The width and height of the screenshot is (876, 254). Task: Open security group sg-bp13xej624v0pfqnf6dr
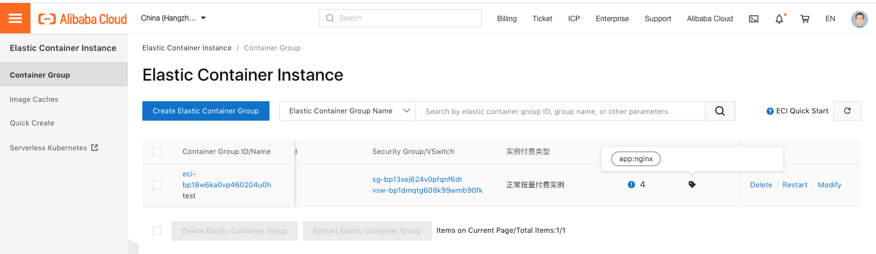[x=417, y=179]
